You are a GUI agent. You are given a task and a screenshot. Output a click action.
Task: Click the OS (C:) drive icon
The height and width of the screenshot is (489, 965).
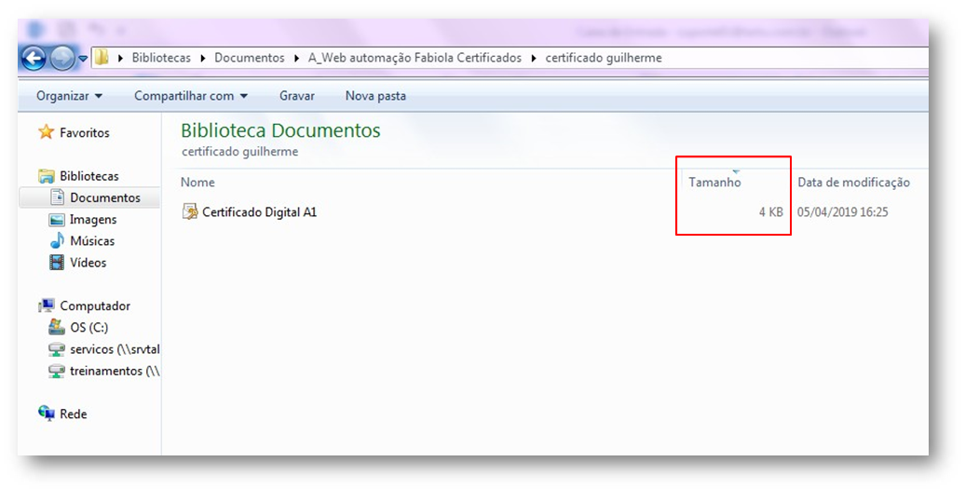(56, 328)
